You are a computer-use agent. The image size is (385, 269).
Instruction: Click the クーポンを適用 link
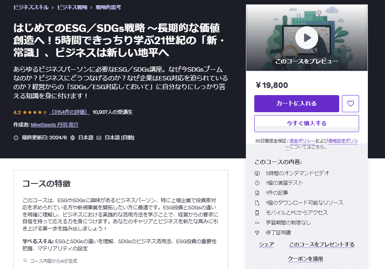tap(305, 259)
